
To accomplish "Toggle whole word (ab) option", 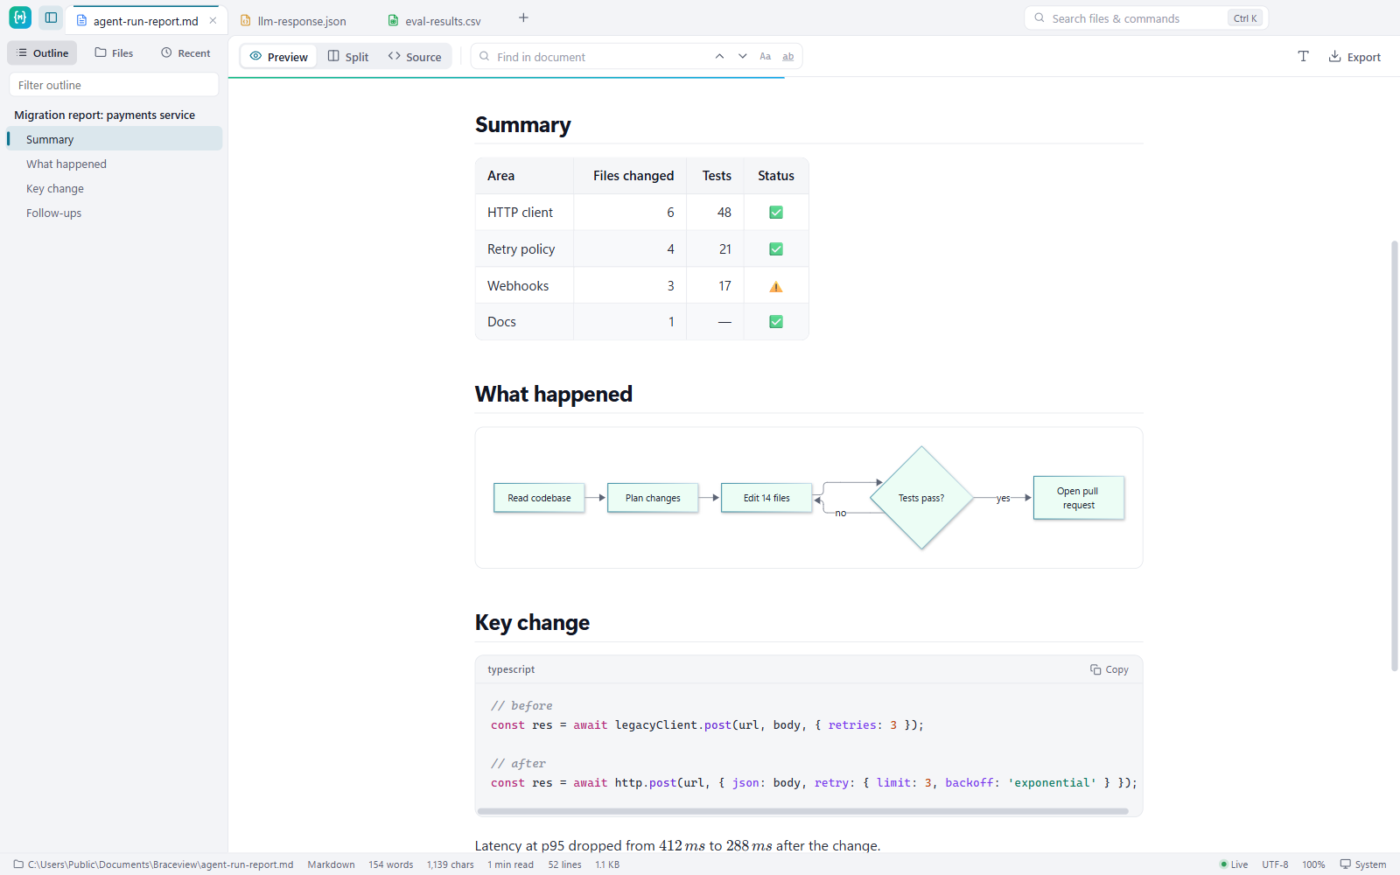I will click(788, 56).
